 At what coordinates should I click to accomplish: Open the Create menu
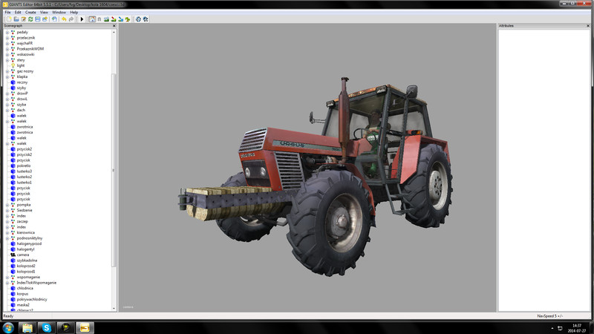pyautogui.click(x=30, y=13)
